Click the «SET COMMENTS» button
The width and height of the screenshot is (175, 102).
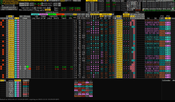(9, 10)
